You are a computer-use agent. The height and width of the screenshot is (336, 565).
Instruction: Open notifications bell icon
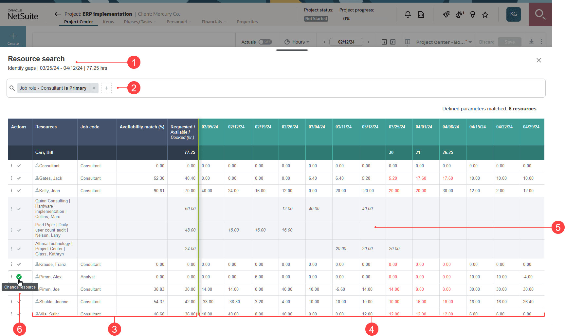click(x=408, y=14)
